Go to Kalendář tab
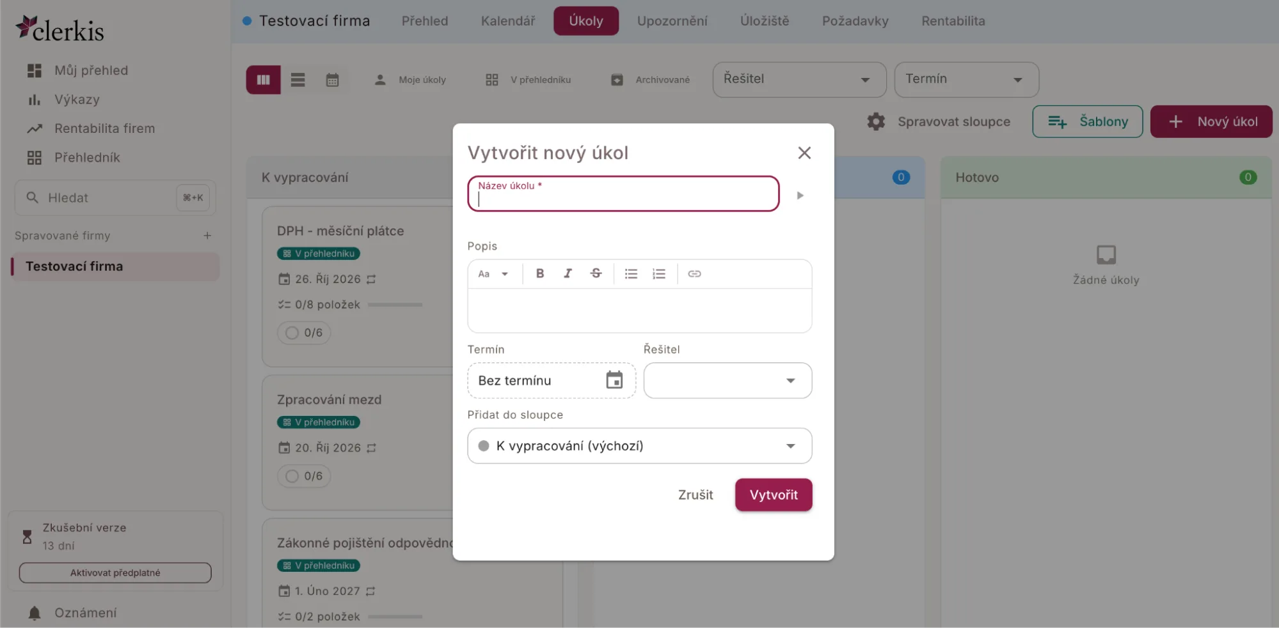 pyautogui.click(x=508, y=21)
